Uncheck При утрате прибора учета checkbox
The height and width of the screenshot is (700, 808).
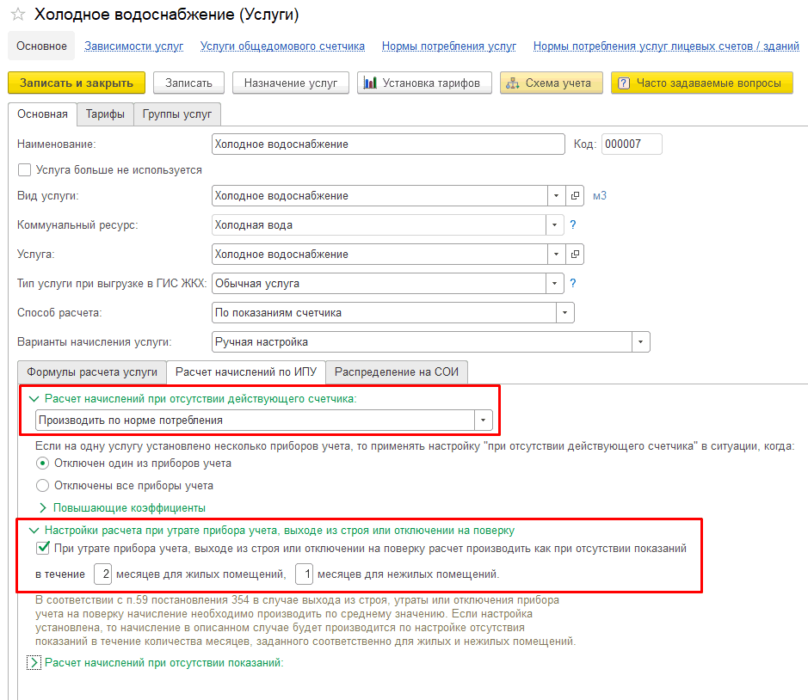pyautogui.click(x=42, y=548)
